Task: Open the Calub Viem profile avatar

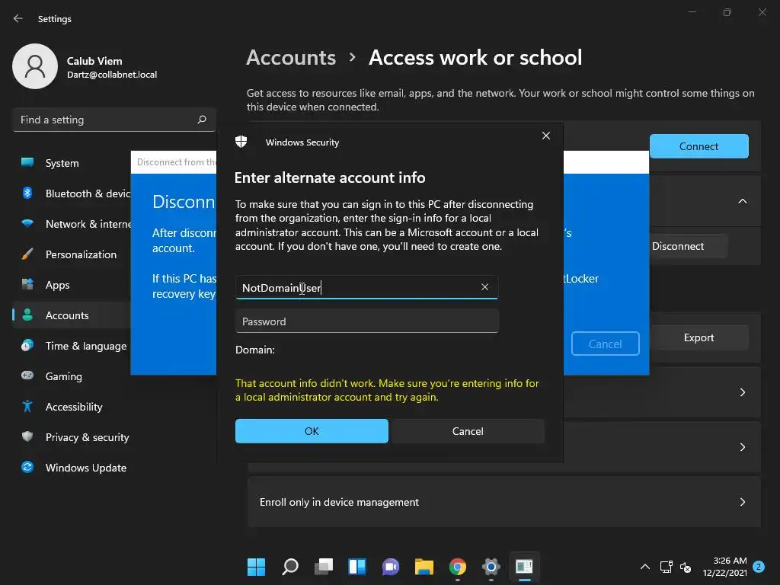Action: 35,66
